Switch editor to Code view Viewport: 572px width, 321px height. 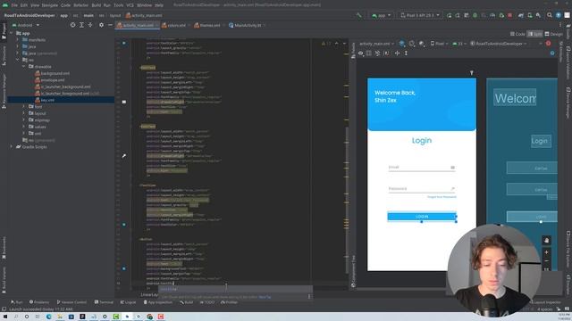(x=517, y=34)
